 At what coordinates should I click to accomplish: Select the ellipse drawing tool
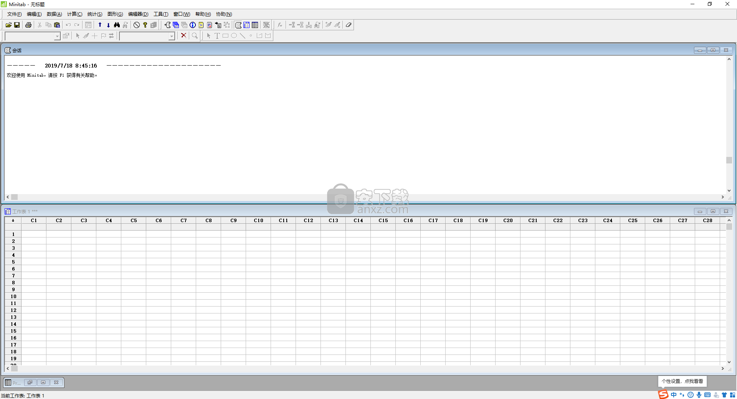click(x=234, y=36)
